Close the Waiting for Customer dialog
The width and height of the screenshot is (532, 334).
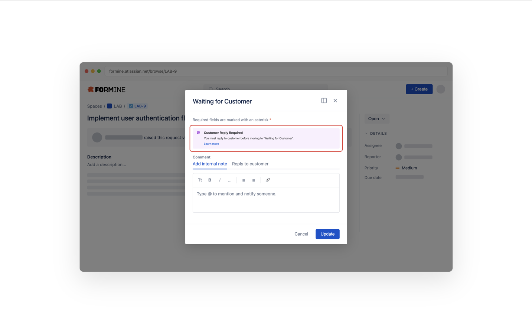point(335,101)
